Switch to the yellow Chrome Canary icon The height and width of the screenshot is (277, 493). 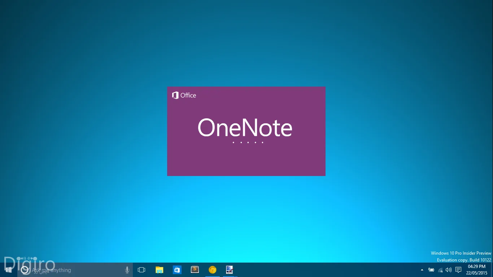(x=213, y=270)
